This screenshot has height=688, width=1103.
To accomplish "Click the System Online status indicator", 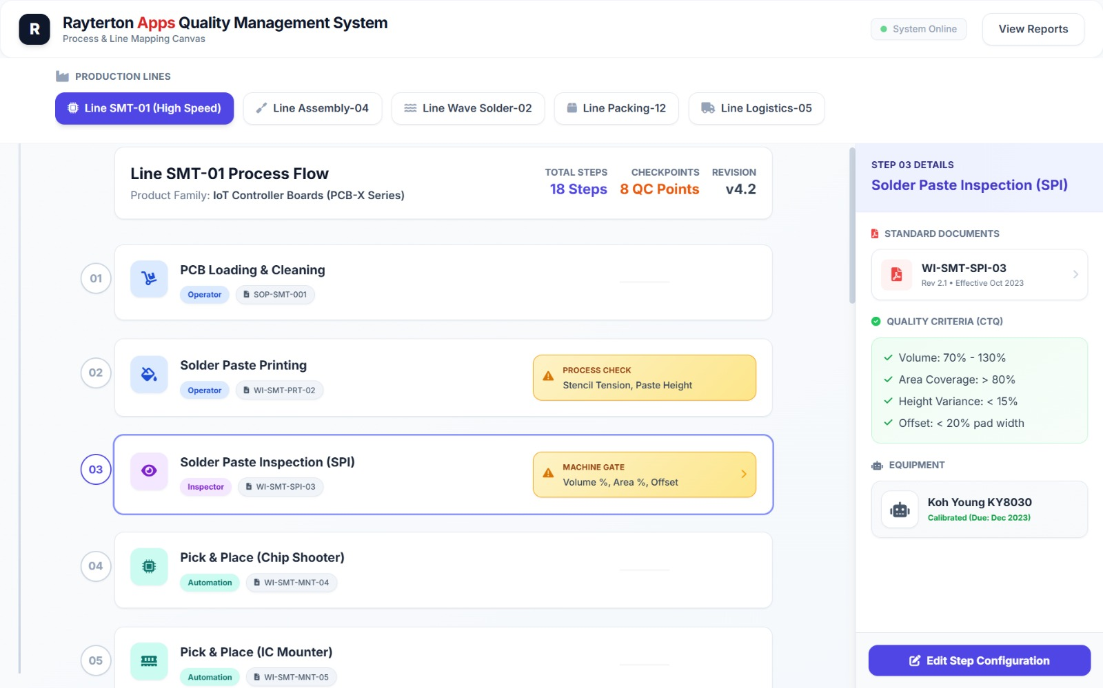I will pyautogui.click(x=918, y=29).
